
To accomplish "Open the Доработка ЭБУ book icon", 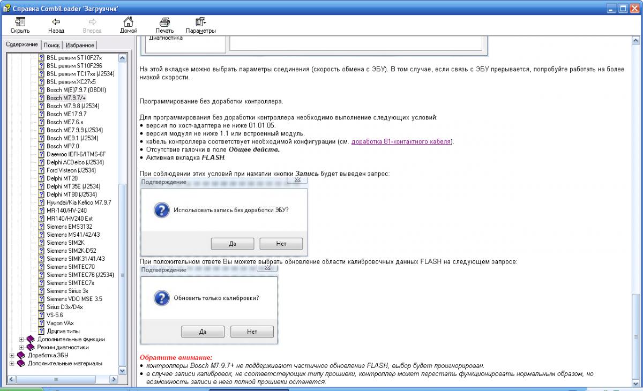I will pyautogui.click(x=21, y=355).
